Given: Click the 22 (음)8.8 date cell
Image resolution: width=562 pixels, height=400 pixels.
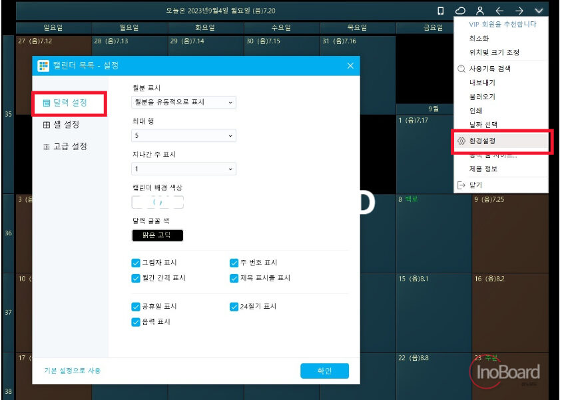Looking at the screenshot, I should pyautogui.click(x=433, y=376).
